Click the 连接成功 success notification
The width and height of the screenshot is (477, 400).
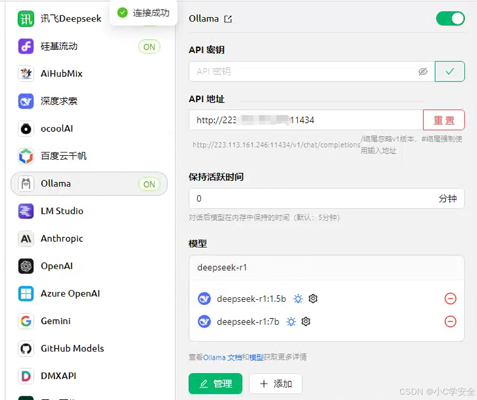(x=143, y=13)
